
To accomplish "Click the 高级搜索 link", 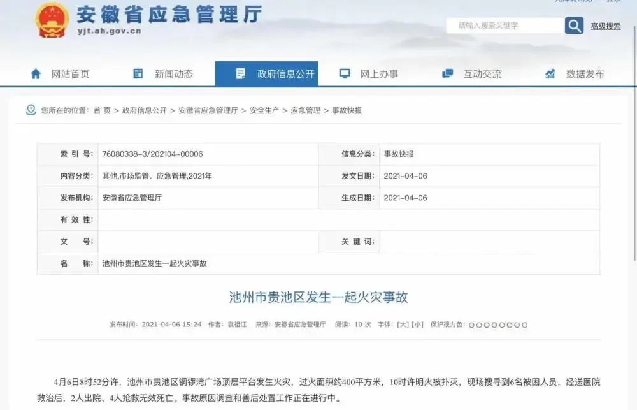I will (x=606, y=26).
